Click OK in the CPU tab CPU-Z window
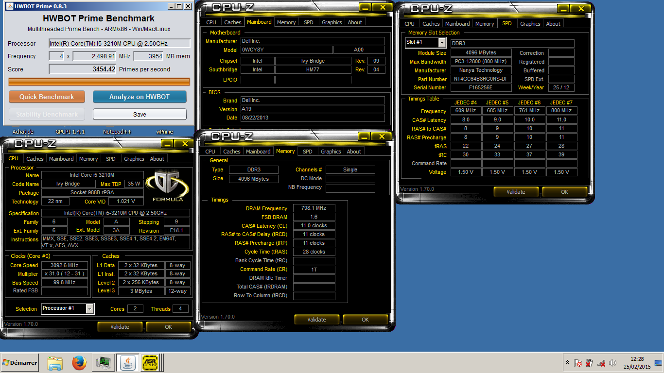664x373 pixels. pyautogui.click(x=168, y=327)
